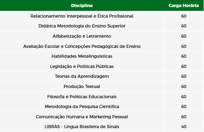Click Habilidades Metalinguísticas discipline

[82, 56]
